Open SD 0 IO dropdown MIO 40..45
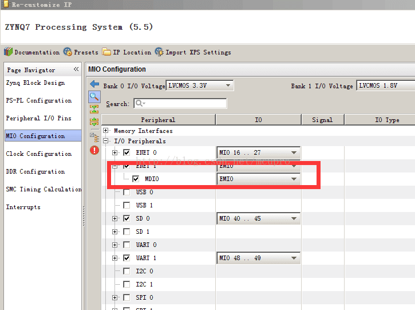The image size is (415, 310). [x=258, y=218]
